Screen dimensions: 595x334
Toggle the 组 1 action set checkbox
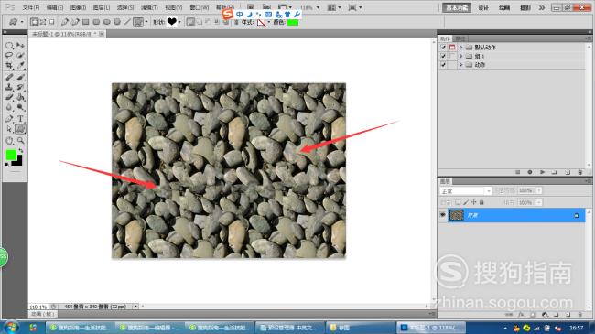tap(443, 56)
